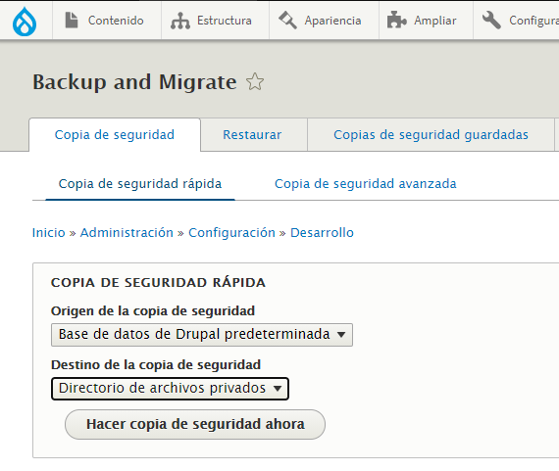
Task: Click Hacer copia de seguridad ahora
Action: click(x=195, y=424)
